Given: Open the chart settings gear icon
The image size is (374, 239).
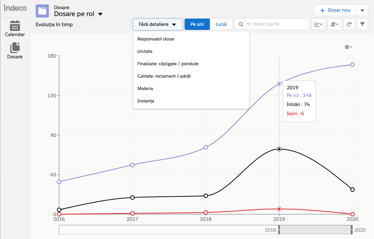Looking at the screenshot, I should click(348, 47).
